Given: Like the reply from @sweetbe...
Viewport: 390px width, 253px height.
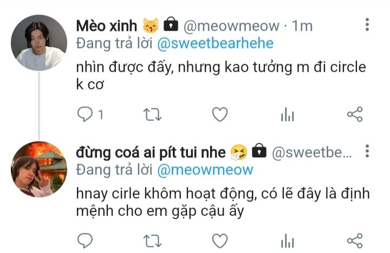Looking at the screenshot, I should point(220,241).
